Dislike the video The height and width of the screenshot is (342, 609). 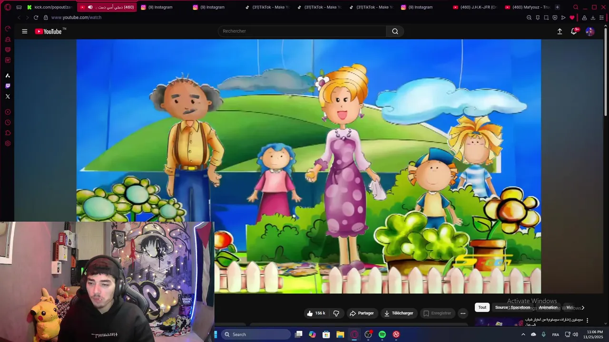pos(336,313)
